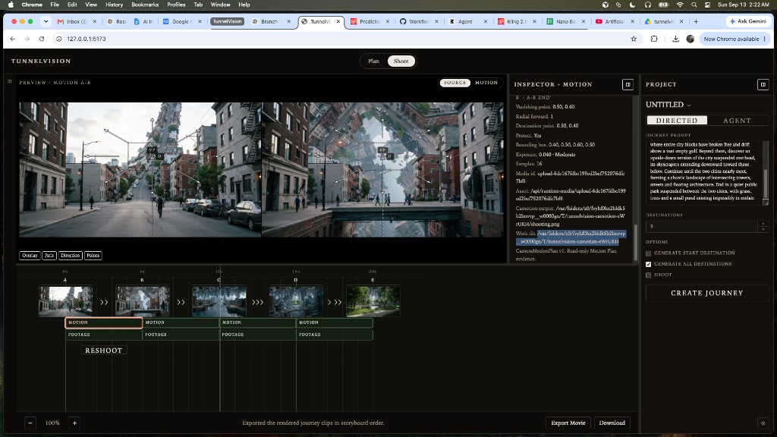Screen dimensions: 777x437
Task: Open Chrome three-dot menu
Action: click(765, 39)
